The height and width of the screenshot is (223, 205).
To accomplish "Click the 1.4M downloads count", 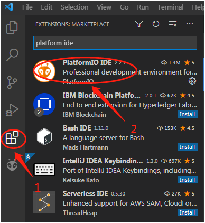I will [171, 63].
